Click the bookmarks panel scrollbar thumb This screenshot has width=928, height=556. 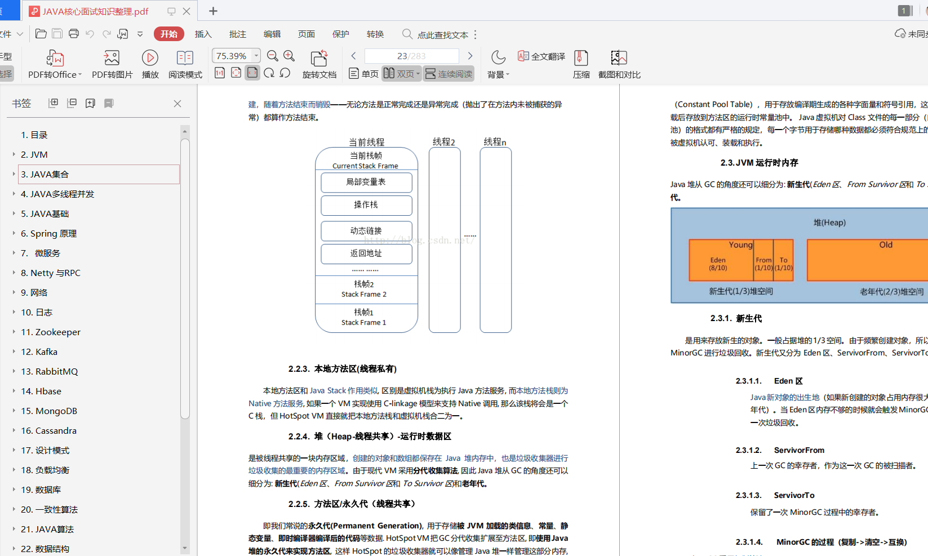tap(185, 278)
